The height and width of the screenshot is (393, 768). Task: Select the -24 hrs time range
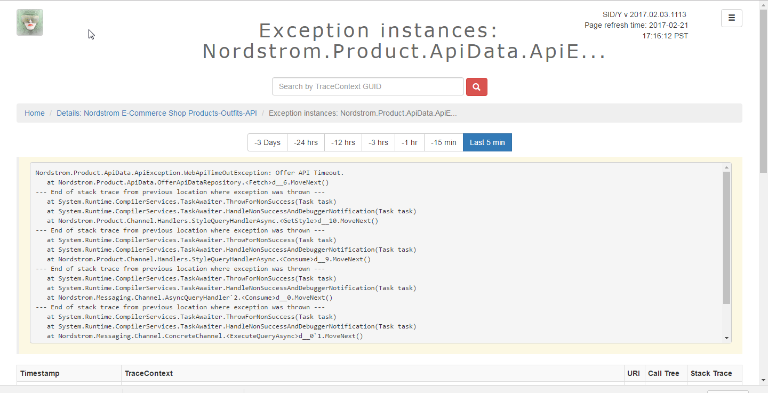tap(306, 142)
